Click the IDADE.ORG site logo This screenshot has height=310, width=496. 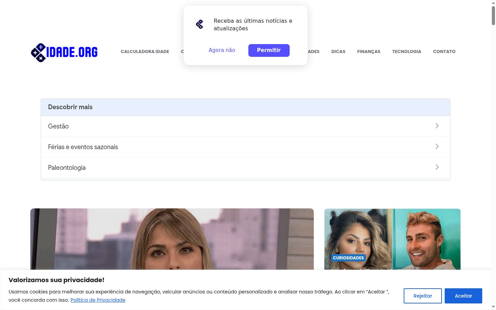coord(64,52)
